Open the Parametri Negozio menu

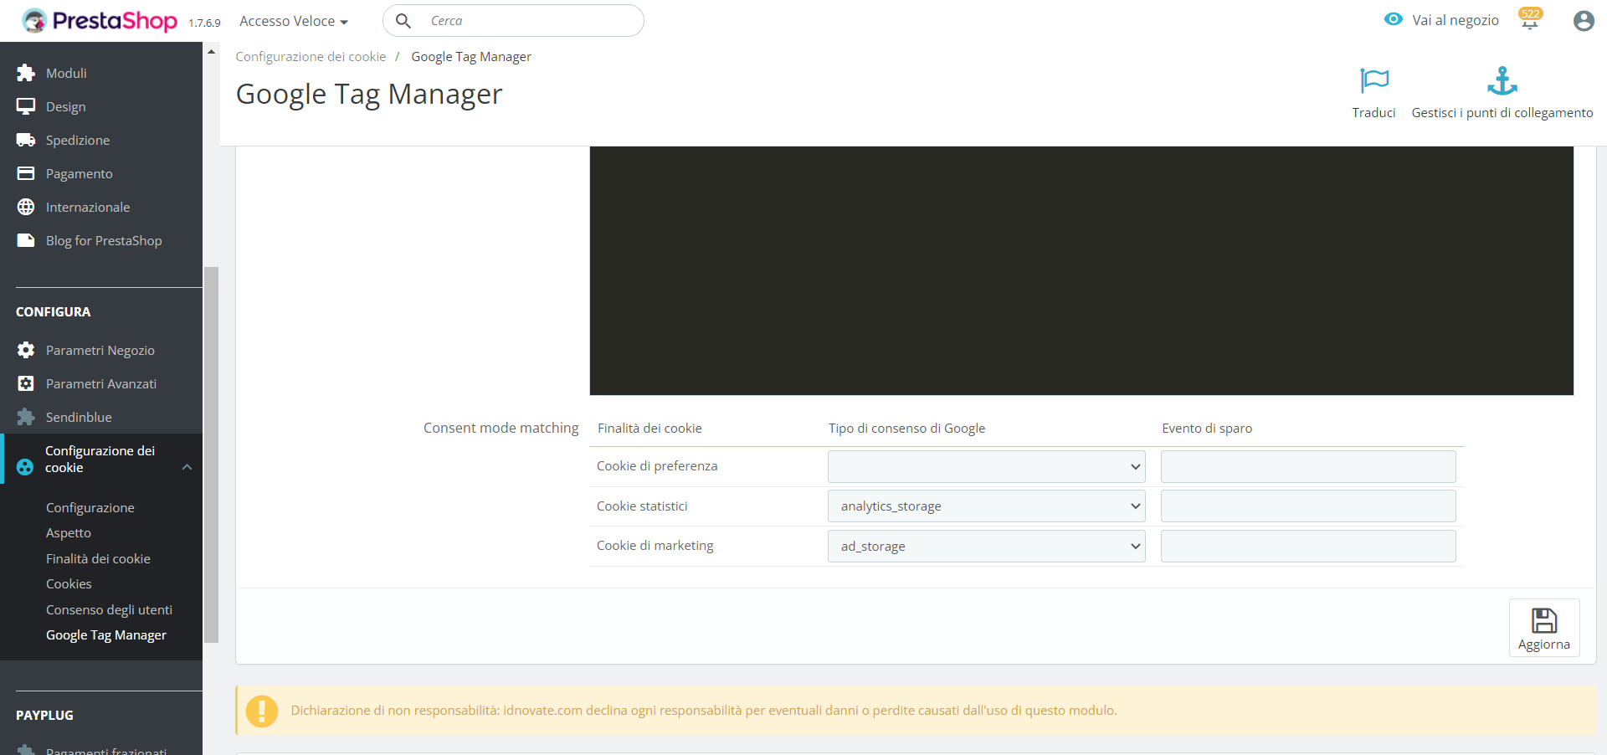101,350
